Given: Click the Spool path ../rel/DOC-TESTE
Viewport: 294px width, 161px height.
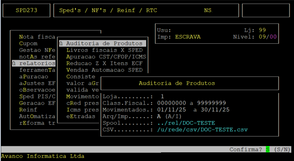Looking at the screenshot, I should coord(186,123).
